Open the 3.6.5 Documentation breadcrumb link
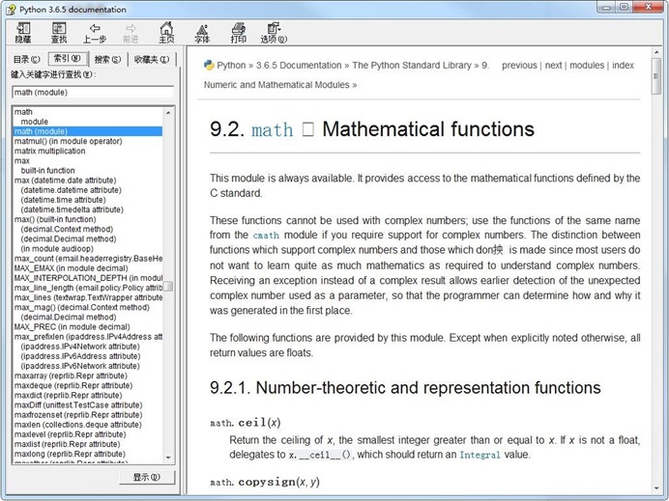The image size is (669, 501). coord(299,66)
